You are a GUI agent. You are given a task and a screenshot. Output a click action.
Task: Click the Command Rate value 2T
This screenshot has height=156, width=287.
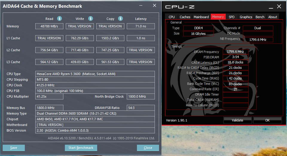point(236,89)
